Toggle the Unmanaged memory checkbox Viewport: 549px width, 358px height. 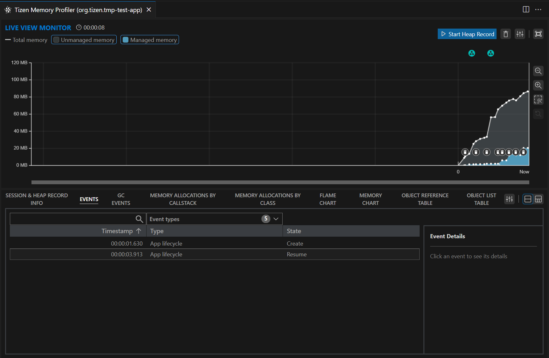click(x=56, y=40)
